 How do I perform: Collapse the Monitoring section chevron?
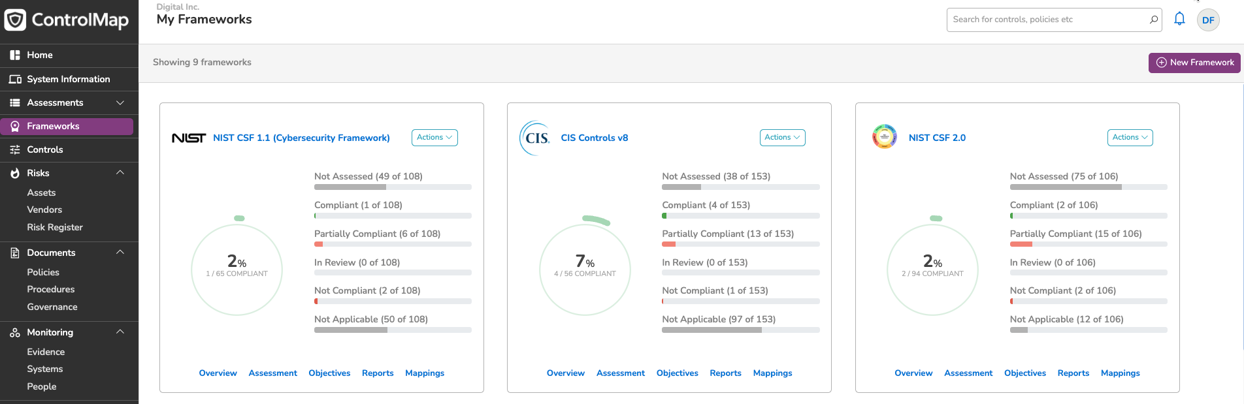point(120,332)
